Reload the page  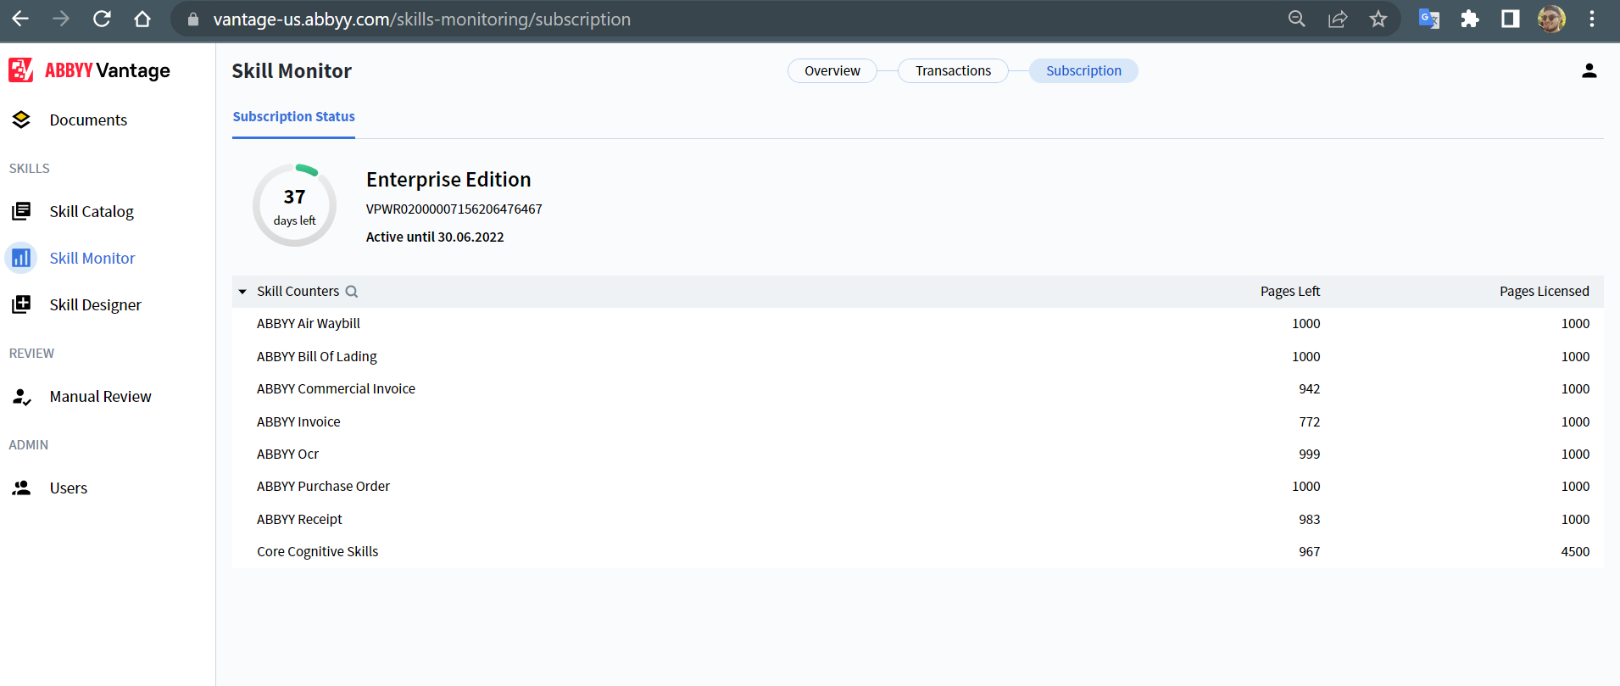[x=102, y=19]
